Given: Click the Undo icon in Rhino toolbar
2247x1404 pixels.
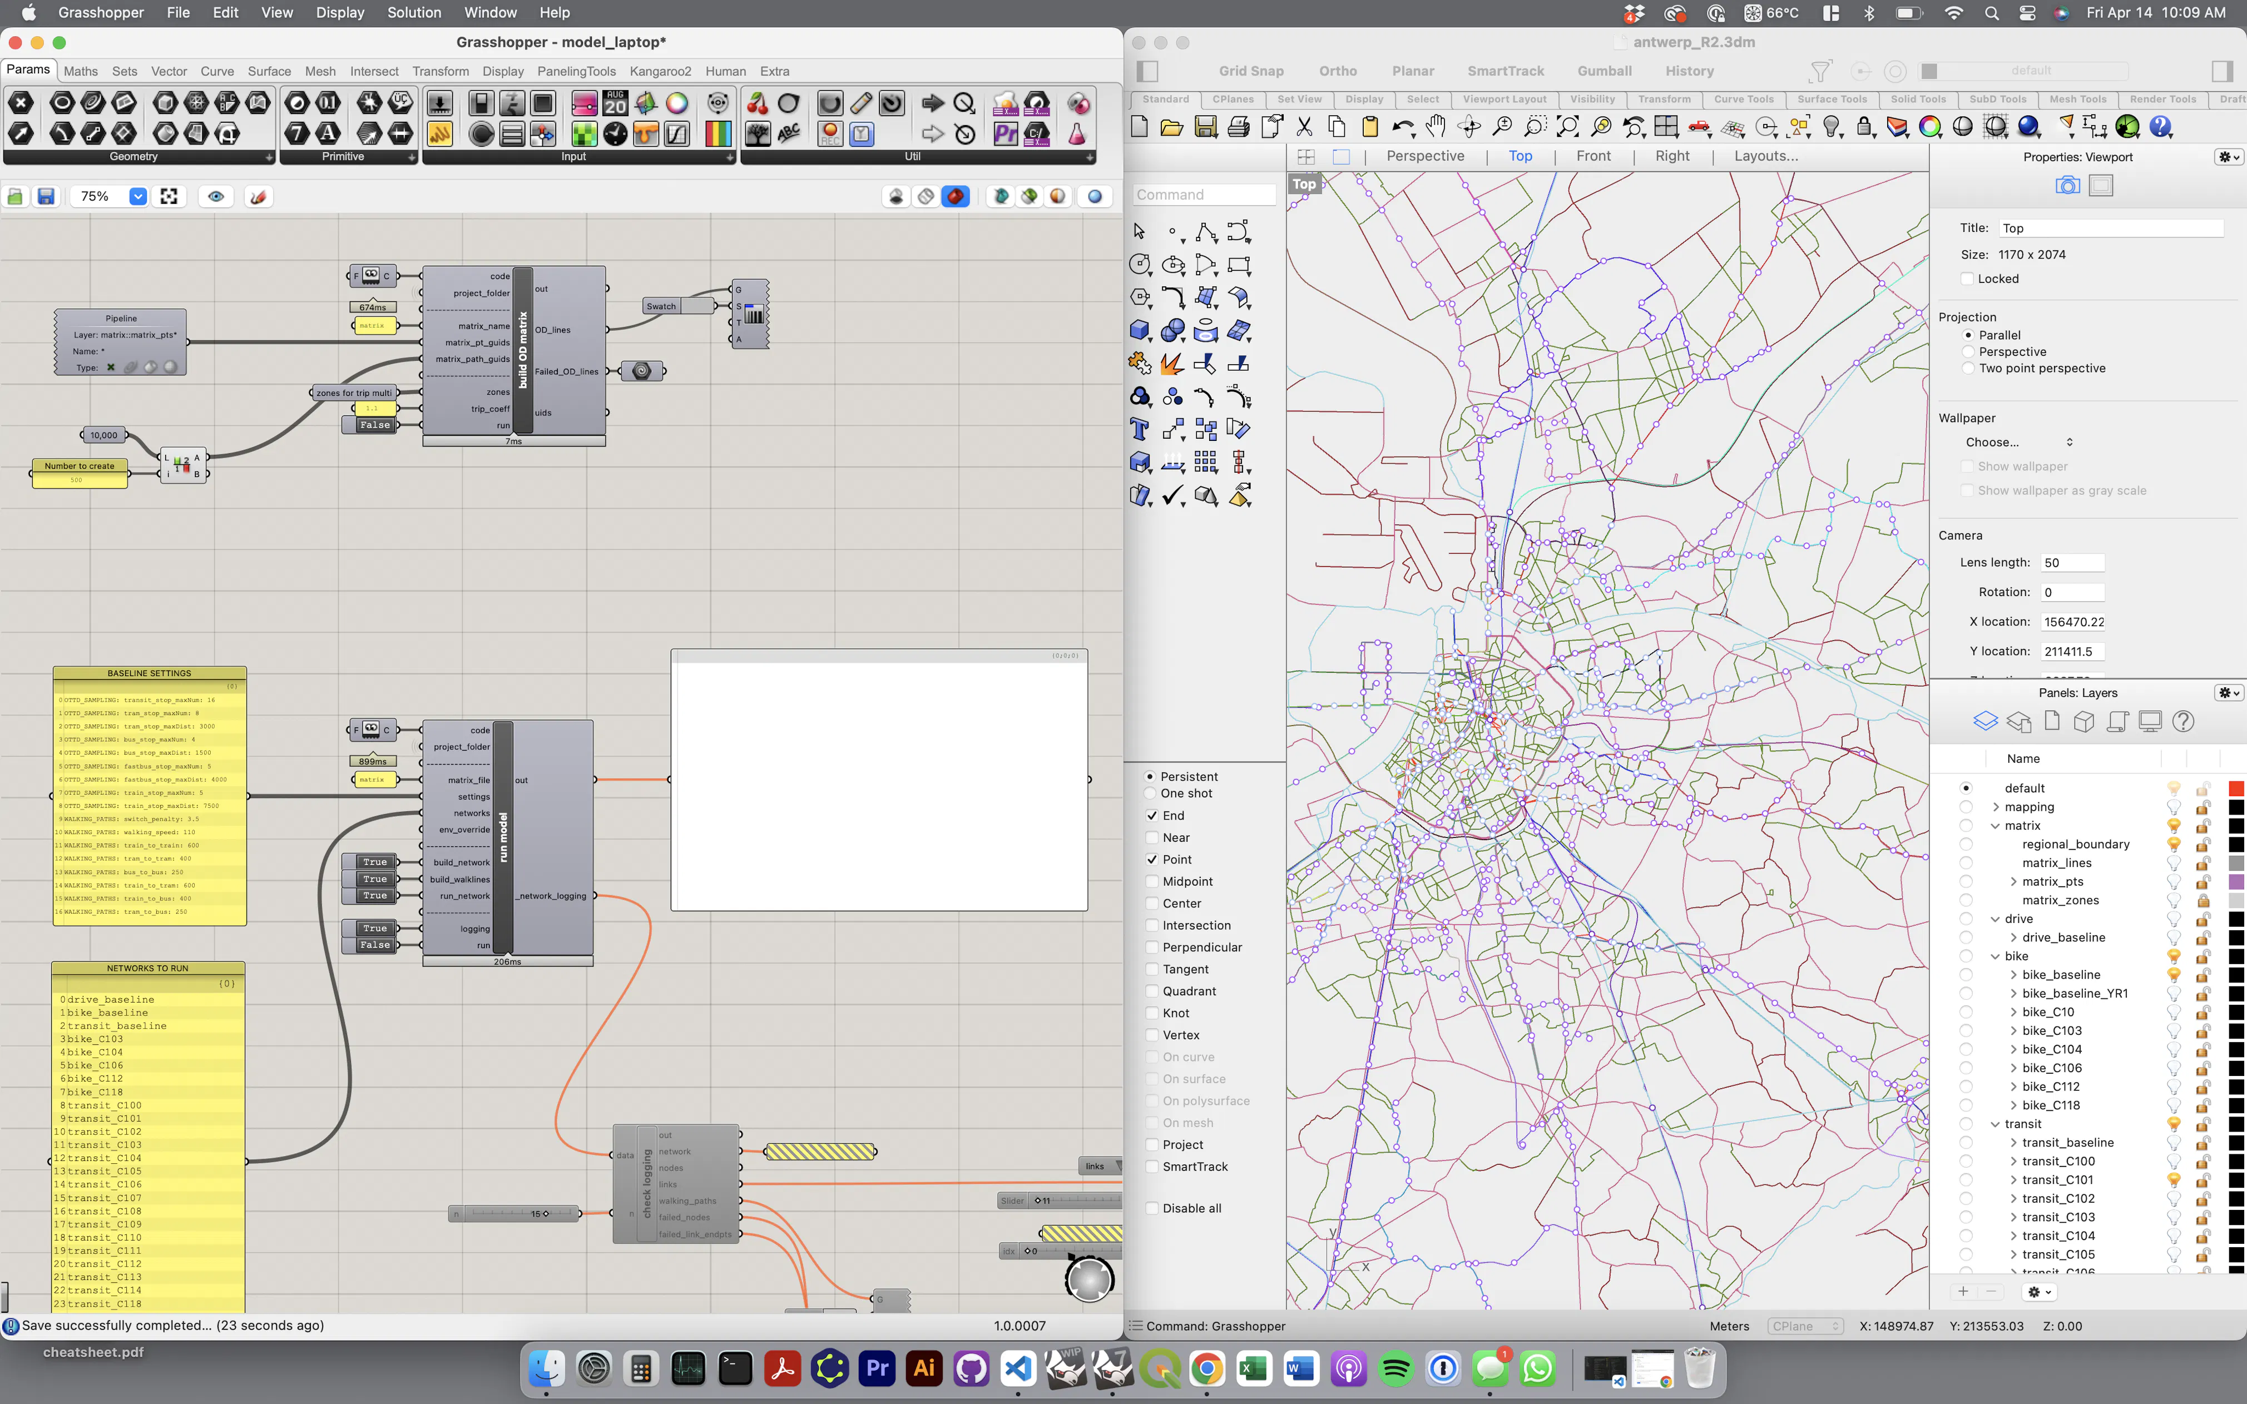Looking at the screenshot, I should click(x=1403, y=127).
